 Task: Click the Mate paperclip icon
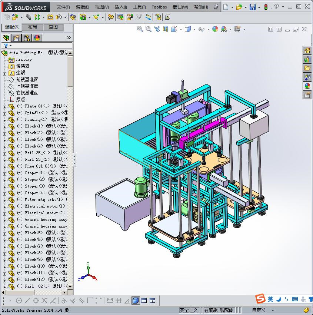(29, 17)
